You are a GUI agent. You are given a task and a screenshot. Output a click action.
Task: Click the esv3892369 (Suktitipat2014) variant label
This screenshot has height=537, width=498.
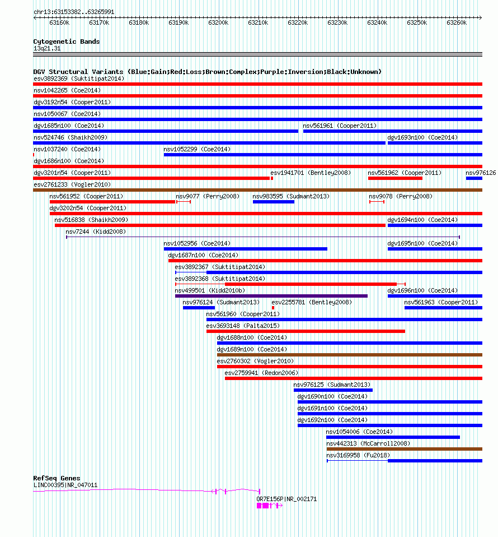(78, 79)
